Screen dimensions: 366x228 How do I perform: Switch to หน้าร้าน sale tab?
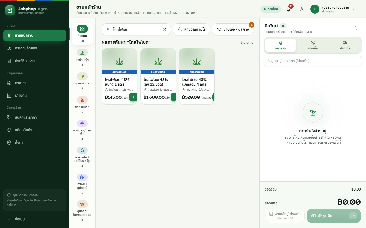tap(280, 45)
